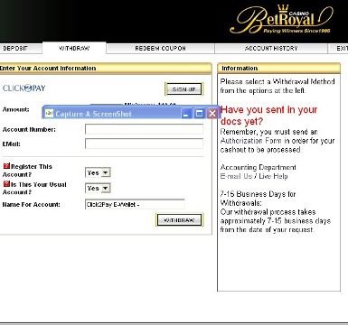Open the E-mail Us / Live Help link
348x325 pixels.
tap(254, 176)
